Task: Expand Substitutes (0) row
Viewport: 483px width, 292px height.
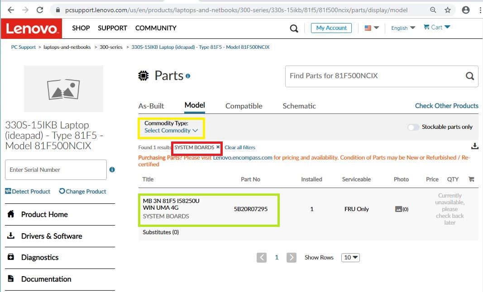Action: [x=161, y=232]
